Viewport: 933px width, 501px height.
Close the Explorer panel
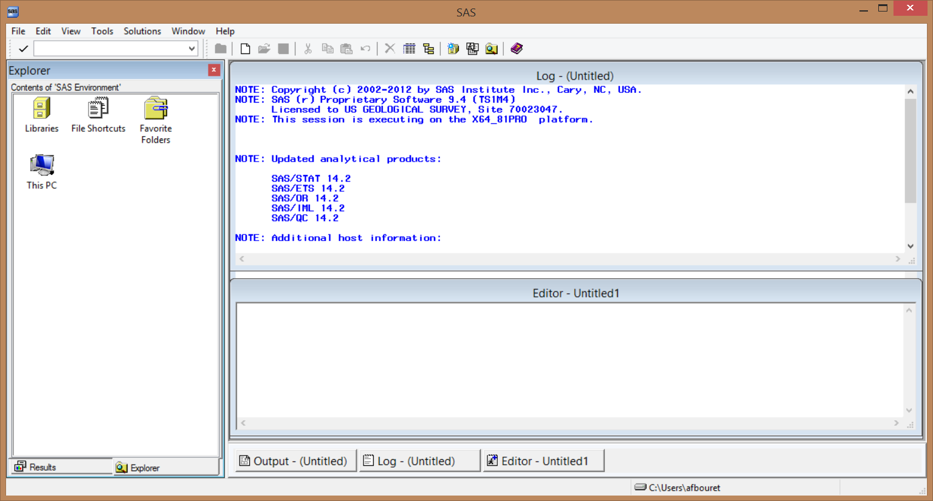pyautogui.click(x=214, y=70)
